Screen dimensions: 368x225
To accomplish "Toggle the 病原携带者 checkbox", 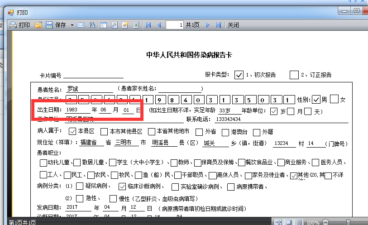I will tap(231, 187).
